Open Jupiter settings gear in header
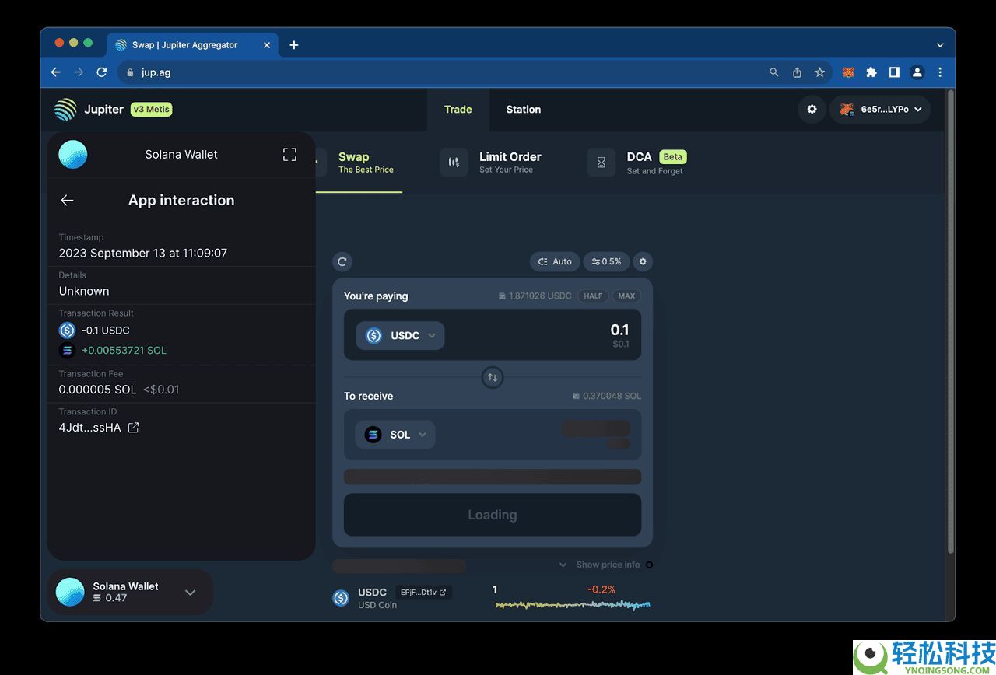The image size is (996, 675). pos(812,110)
